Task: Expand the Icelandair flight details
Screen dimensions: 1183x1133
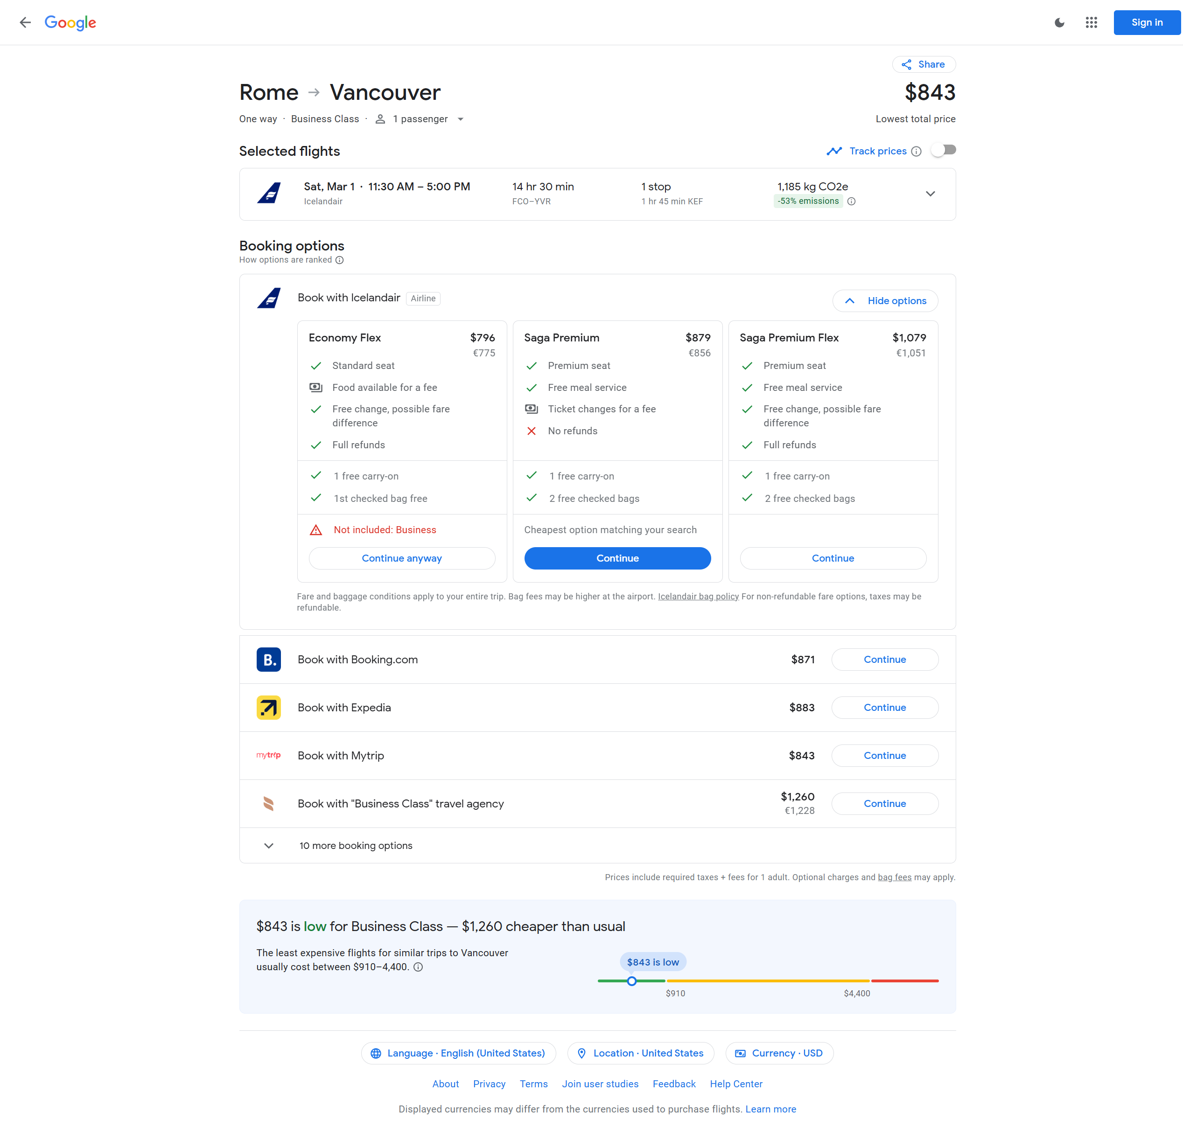Action: pos(930,194)
